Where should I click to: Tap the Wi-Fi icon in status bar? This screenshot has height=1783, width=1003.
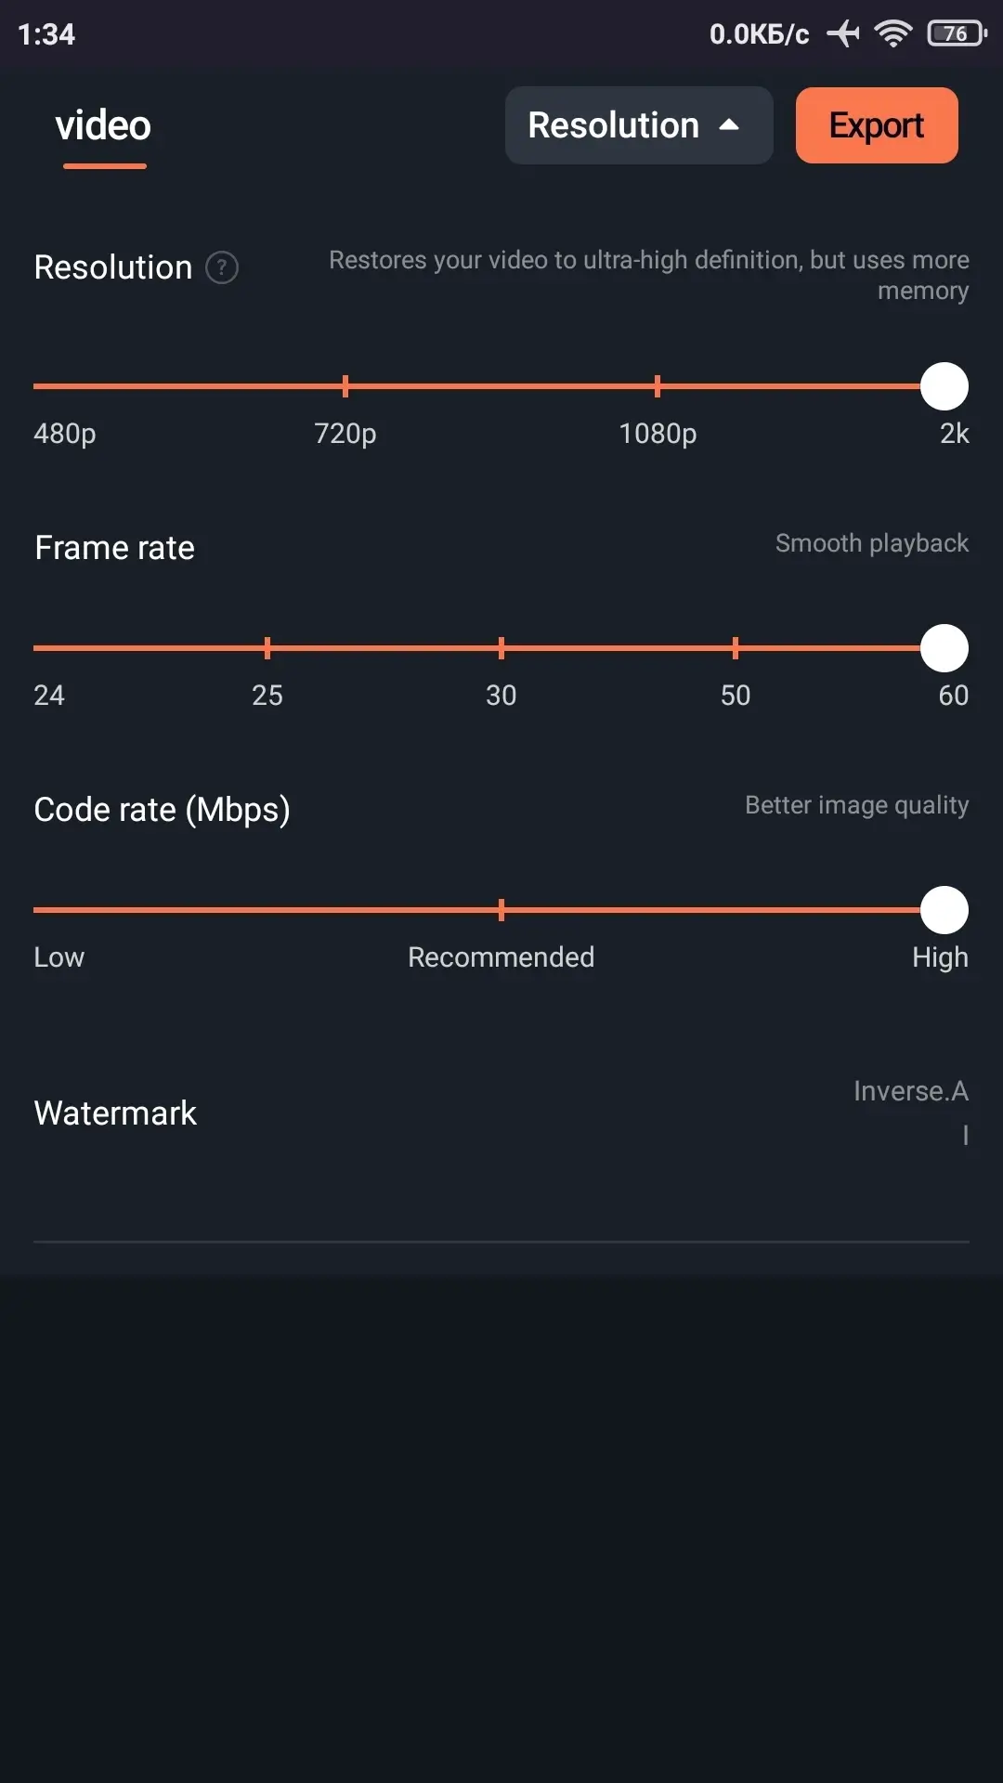pyautogui.click(x=892, y=34)
